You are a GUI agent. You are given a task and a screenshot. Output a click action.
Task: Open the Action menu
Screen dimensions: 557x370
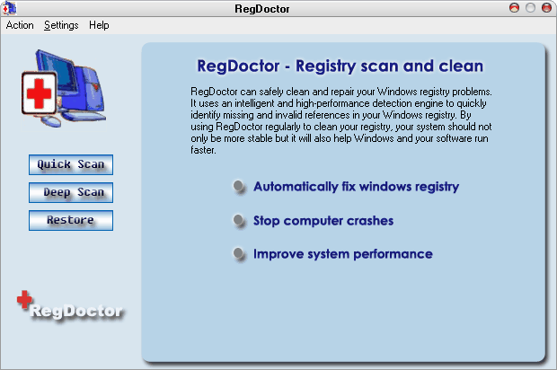point(20,25)
